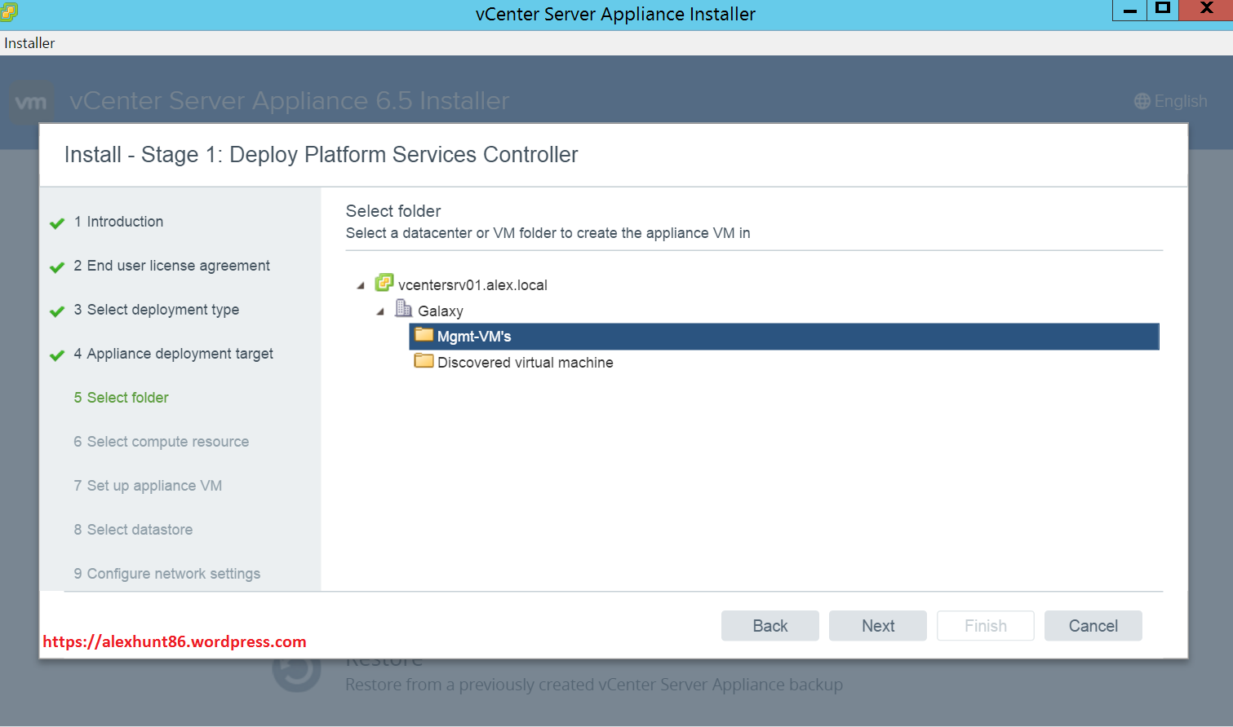Click the vCenter server icon beside vcentersrv01.alex.local
The height and width of the screenshot is (727, 1233).
coord(384,283)
